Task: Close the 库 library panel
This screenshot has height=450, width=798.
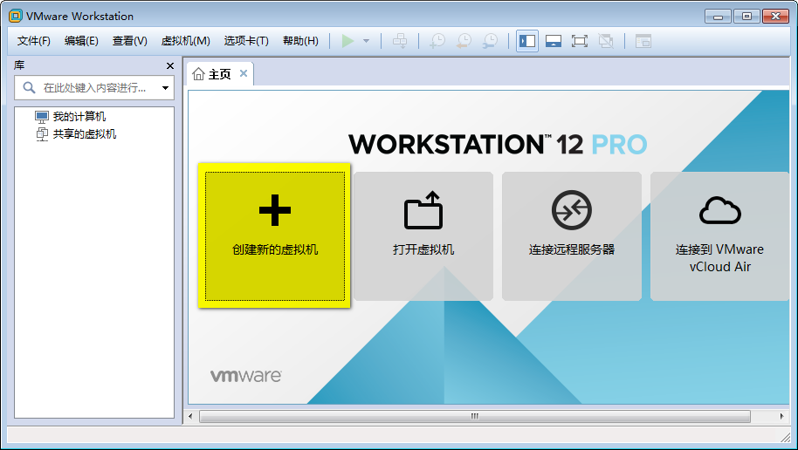Action: pos(170,65)
